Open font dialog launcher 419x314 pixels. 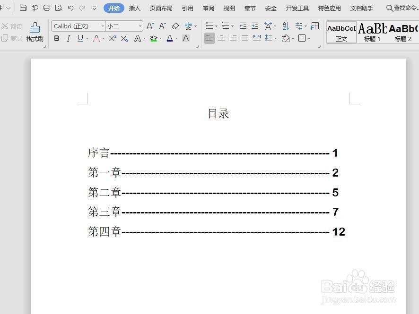(x=198, y=47)
